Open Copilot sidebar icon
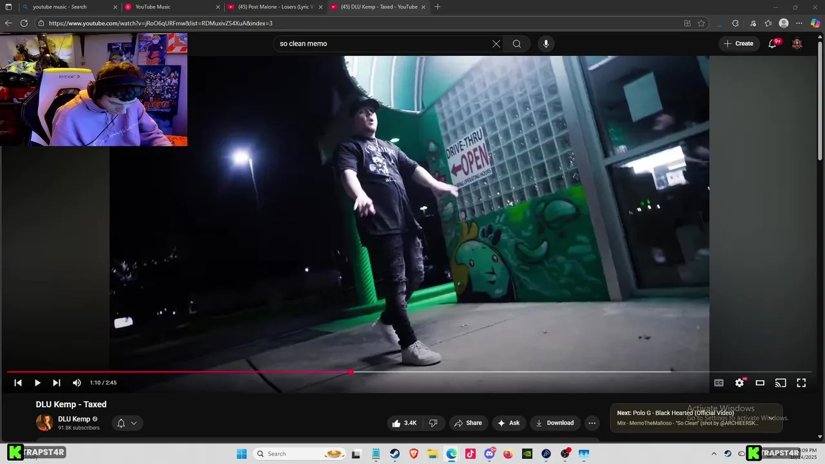Screen dimensions: 825x464 [815, 23]
